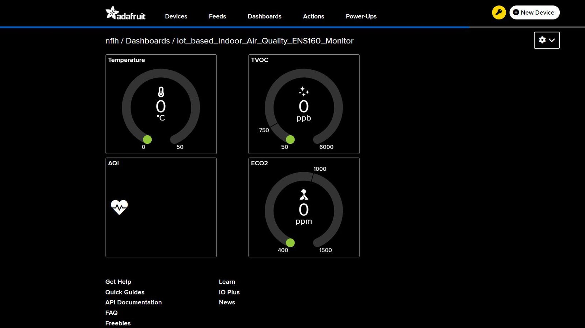Click the 6000 max label on TVOC gauge
Screen dimensions: 585x328
[326, 147]
